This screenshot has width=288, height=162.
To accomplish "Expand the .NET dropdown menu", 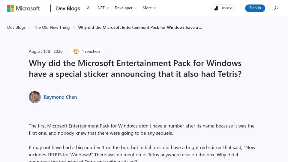I will [103, 8].
